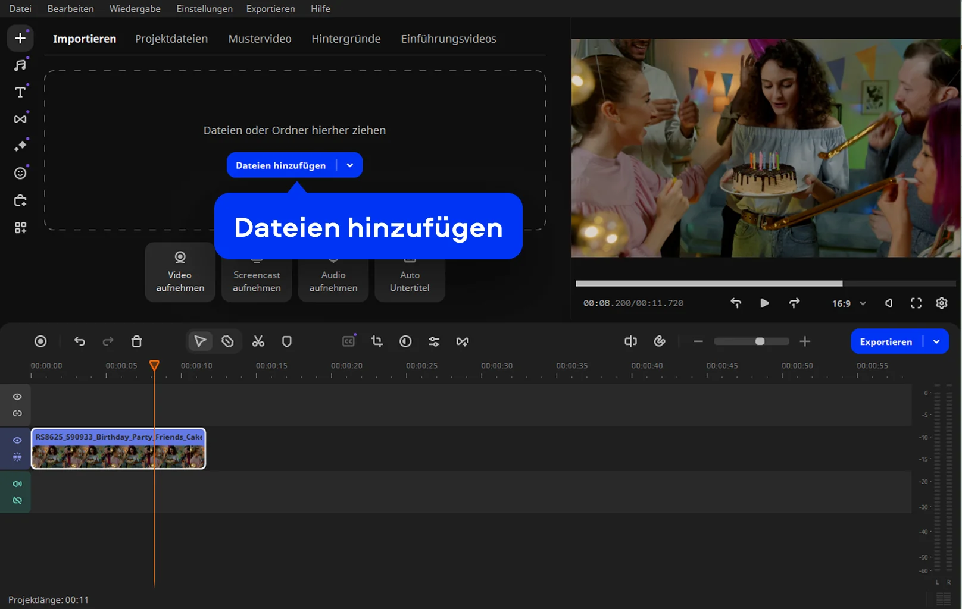Image resolution: width=962 pixels, height=609 pixels.
Task: Delete selected clip with trash icon
Action: tap(136, 341)
